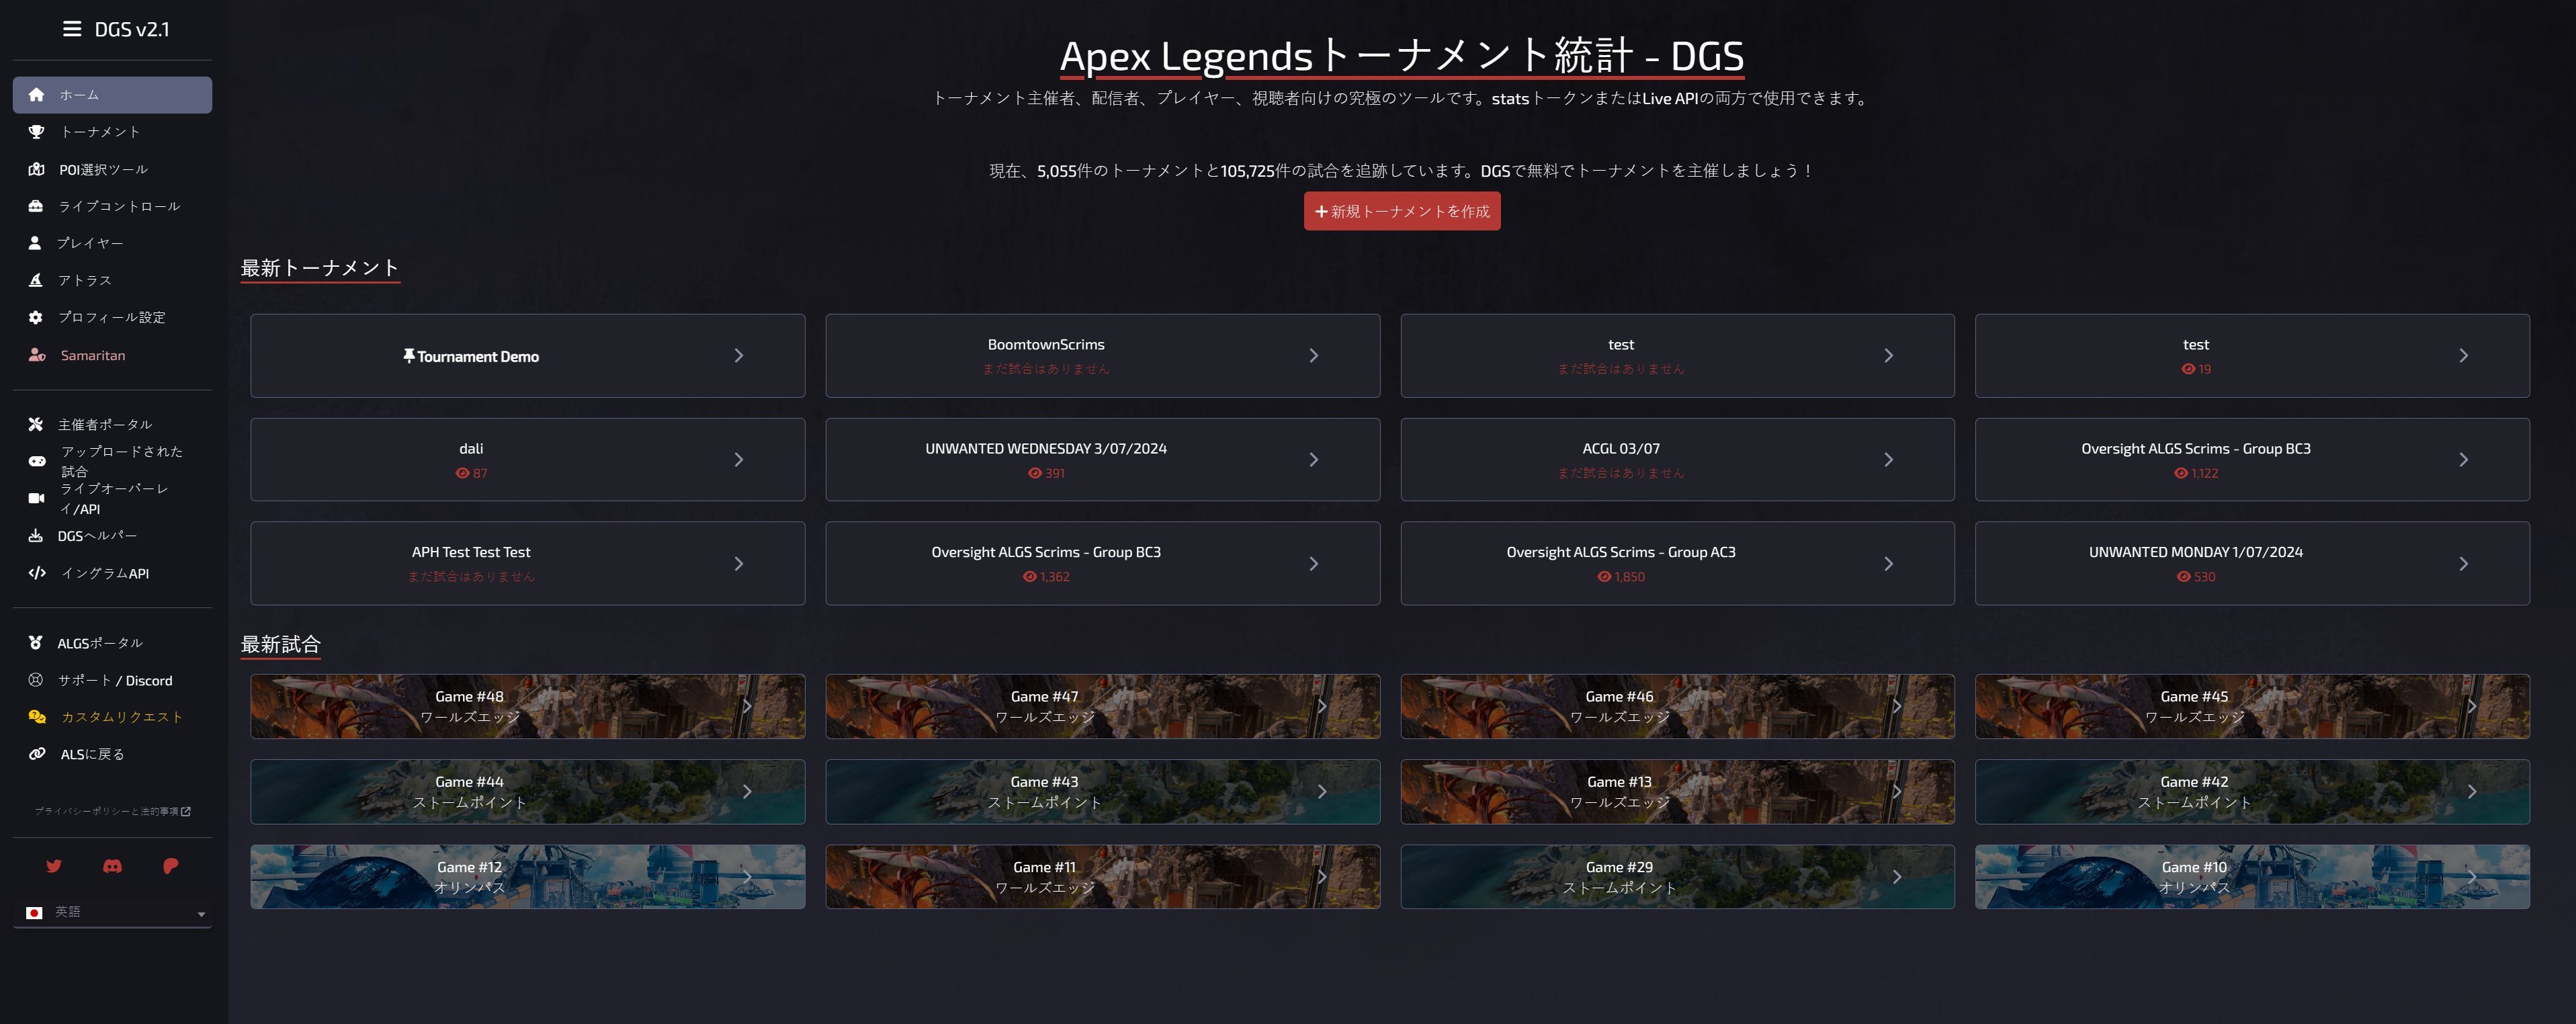Screen dimensions: 2576x1024
Task: Open the Twitter icon link
Action: click(54, 866)
